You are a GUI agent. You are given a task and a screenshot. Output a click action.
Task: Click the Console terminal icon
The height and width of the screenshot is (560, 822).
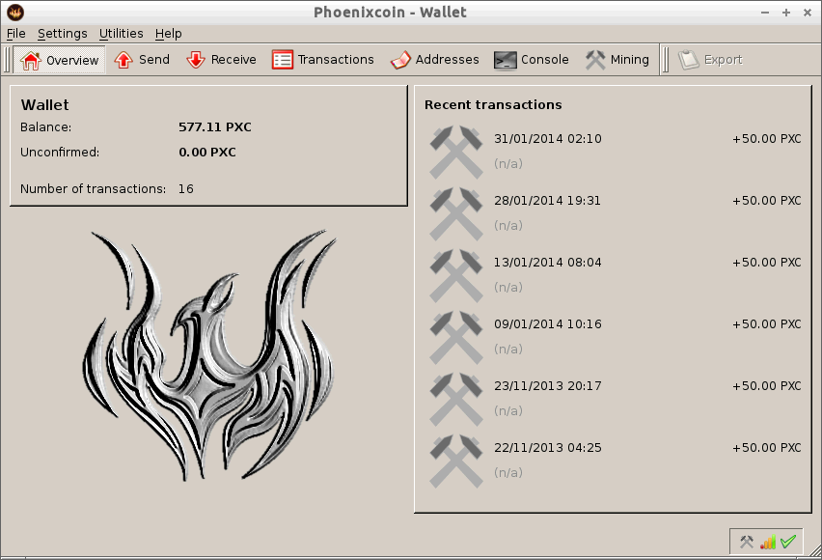(506, 60)
